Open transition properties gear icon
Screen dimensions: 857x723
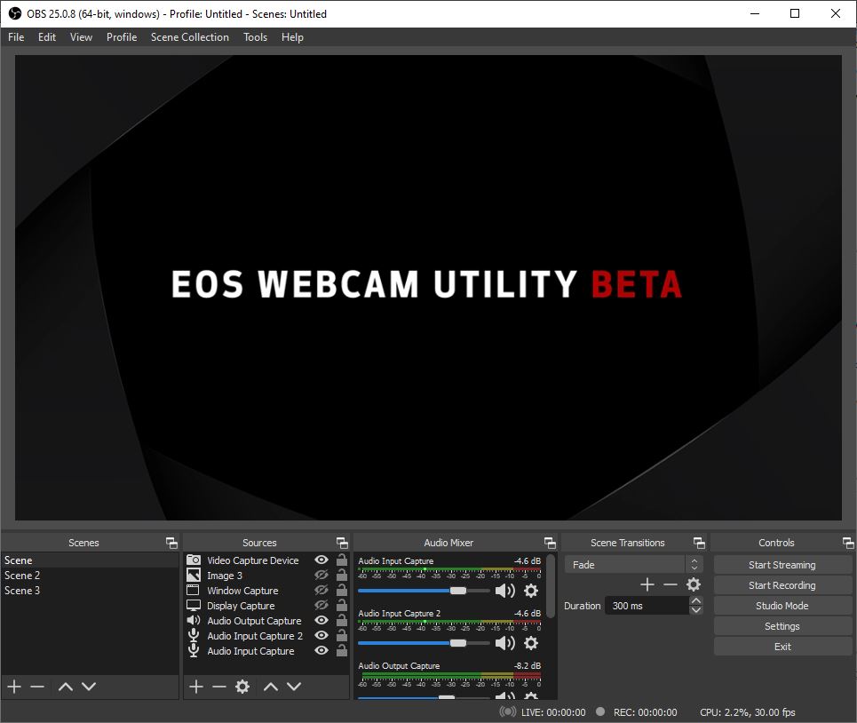[x=694, y=584]
